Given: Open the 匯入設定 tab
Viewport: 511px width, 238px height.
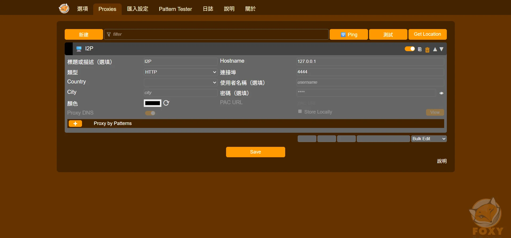Looking at the screenshot, I should pos(137,9).
